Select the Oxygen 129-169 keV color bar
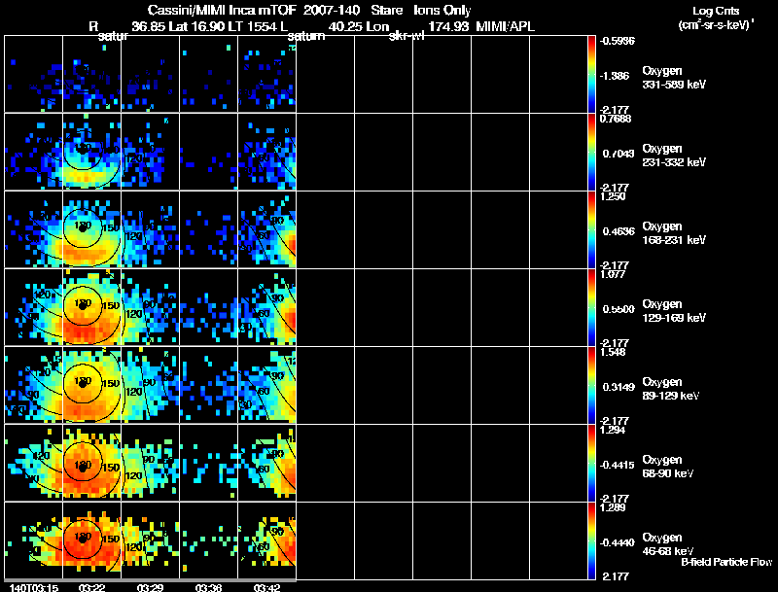 591,307
